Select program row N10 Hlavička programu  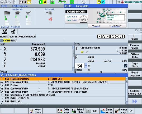[x=63, y=79]
